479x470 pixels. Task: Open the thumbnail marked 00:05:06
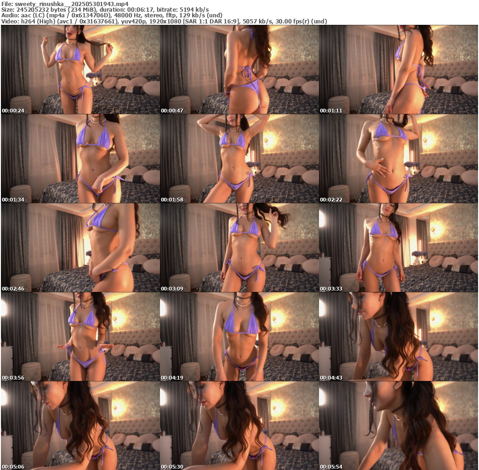80,425
